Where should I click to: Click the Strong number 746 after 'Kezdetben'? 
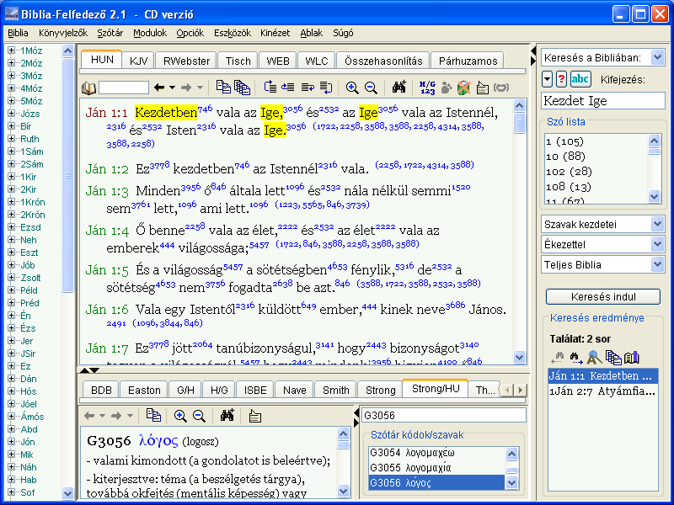tap(205, 109)
